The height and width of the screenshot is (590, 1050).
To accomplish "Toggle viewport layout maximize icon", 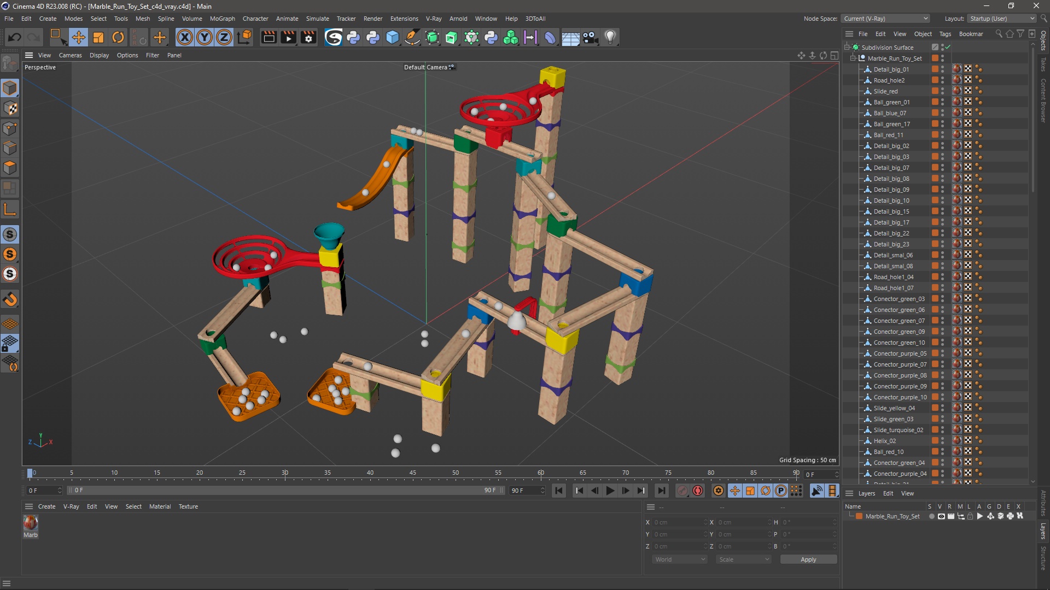I will [x=835, y=55].
